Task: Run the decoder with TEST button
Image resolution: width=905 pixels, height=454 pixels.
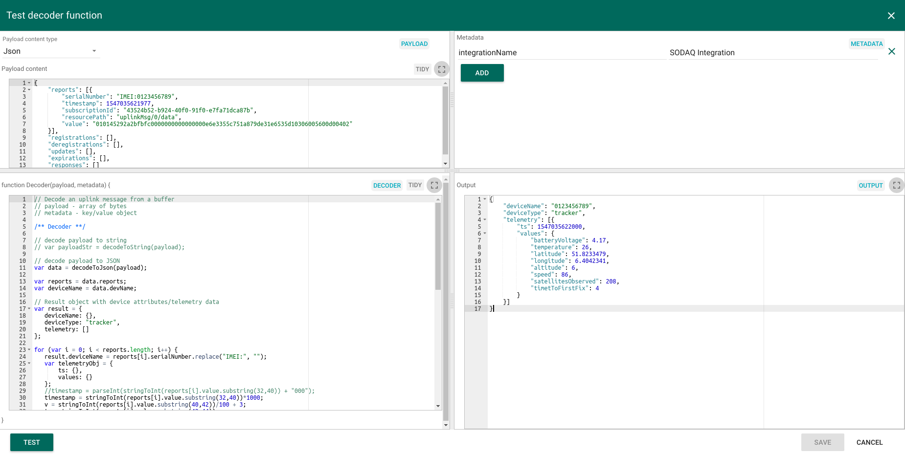Action: 32,442
